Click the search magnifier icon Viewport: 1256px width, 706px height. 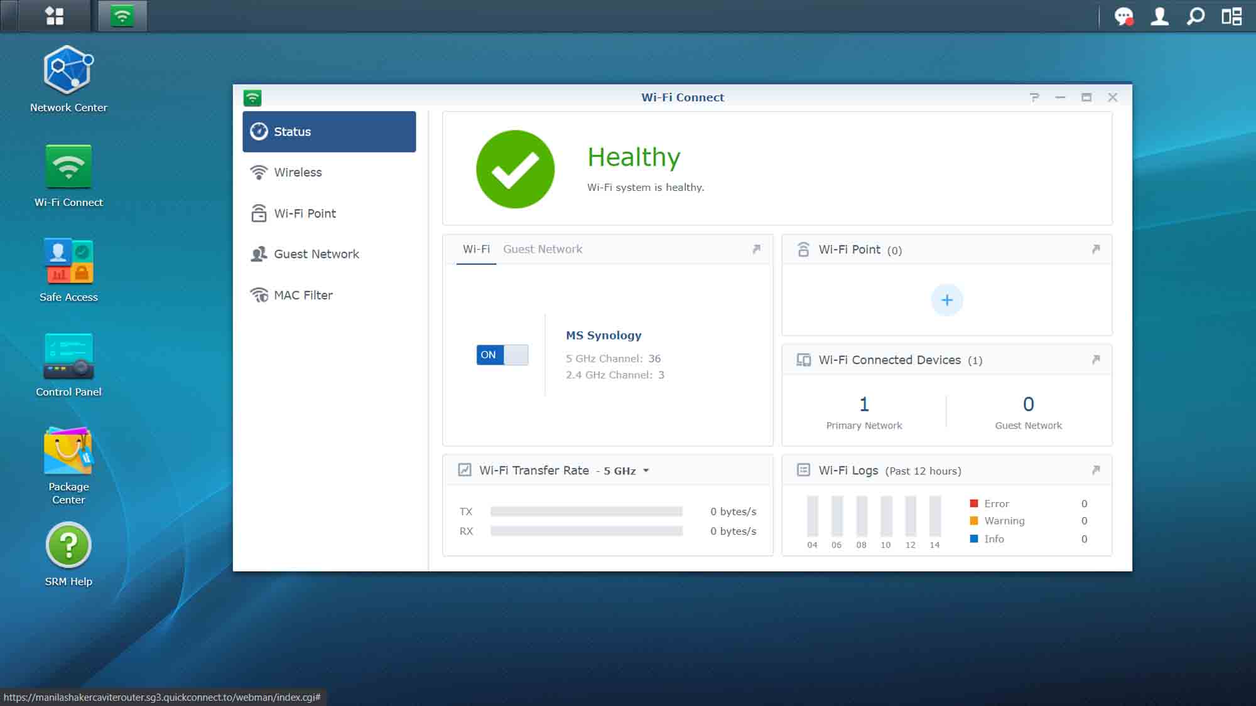[x=1196, y=16]
